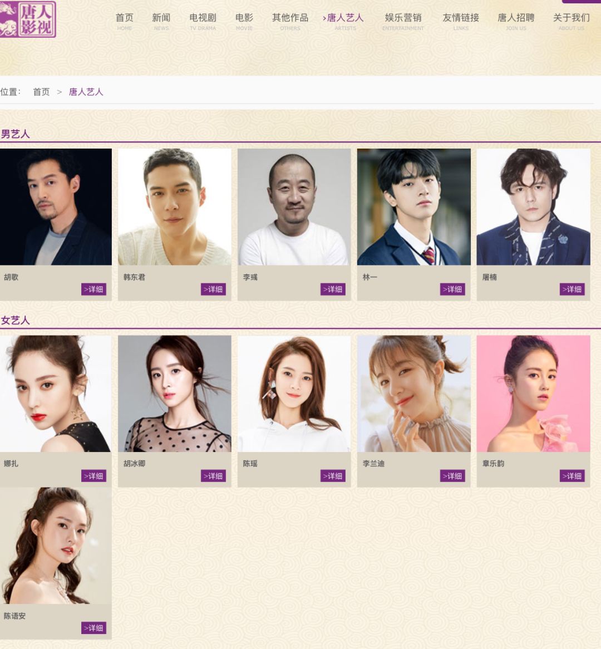The image size is (601, 649).
Task: Click the 首页 breadcrumb link
Action: pyautogui.click(x=41, y=92)
